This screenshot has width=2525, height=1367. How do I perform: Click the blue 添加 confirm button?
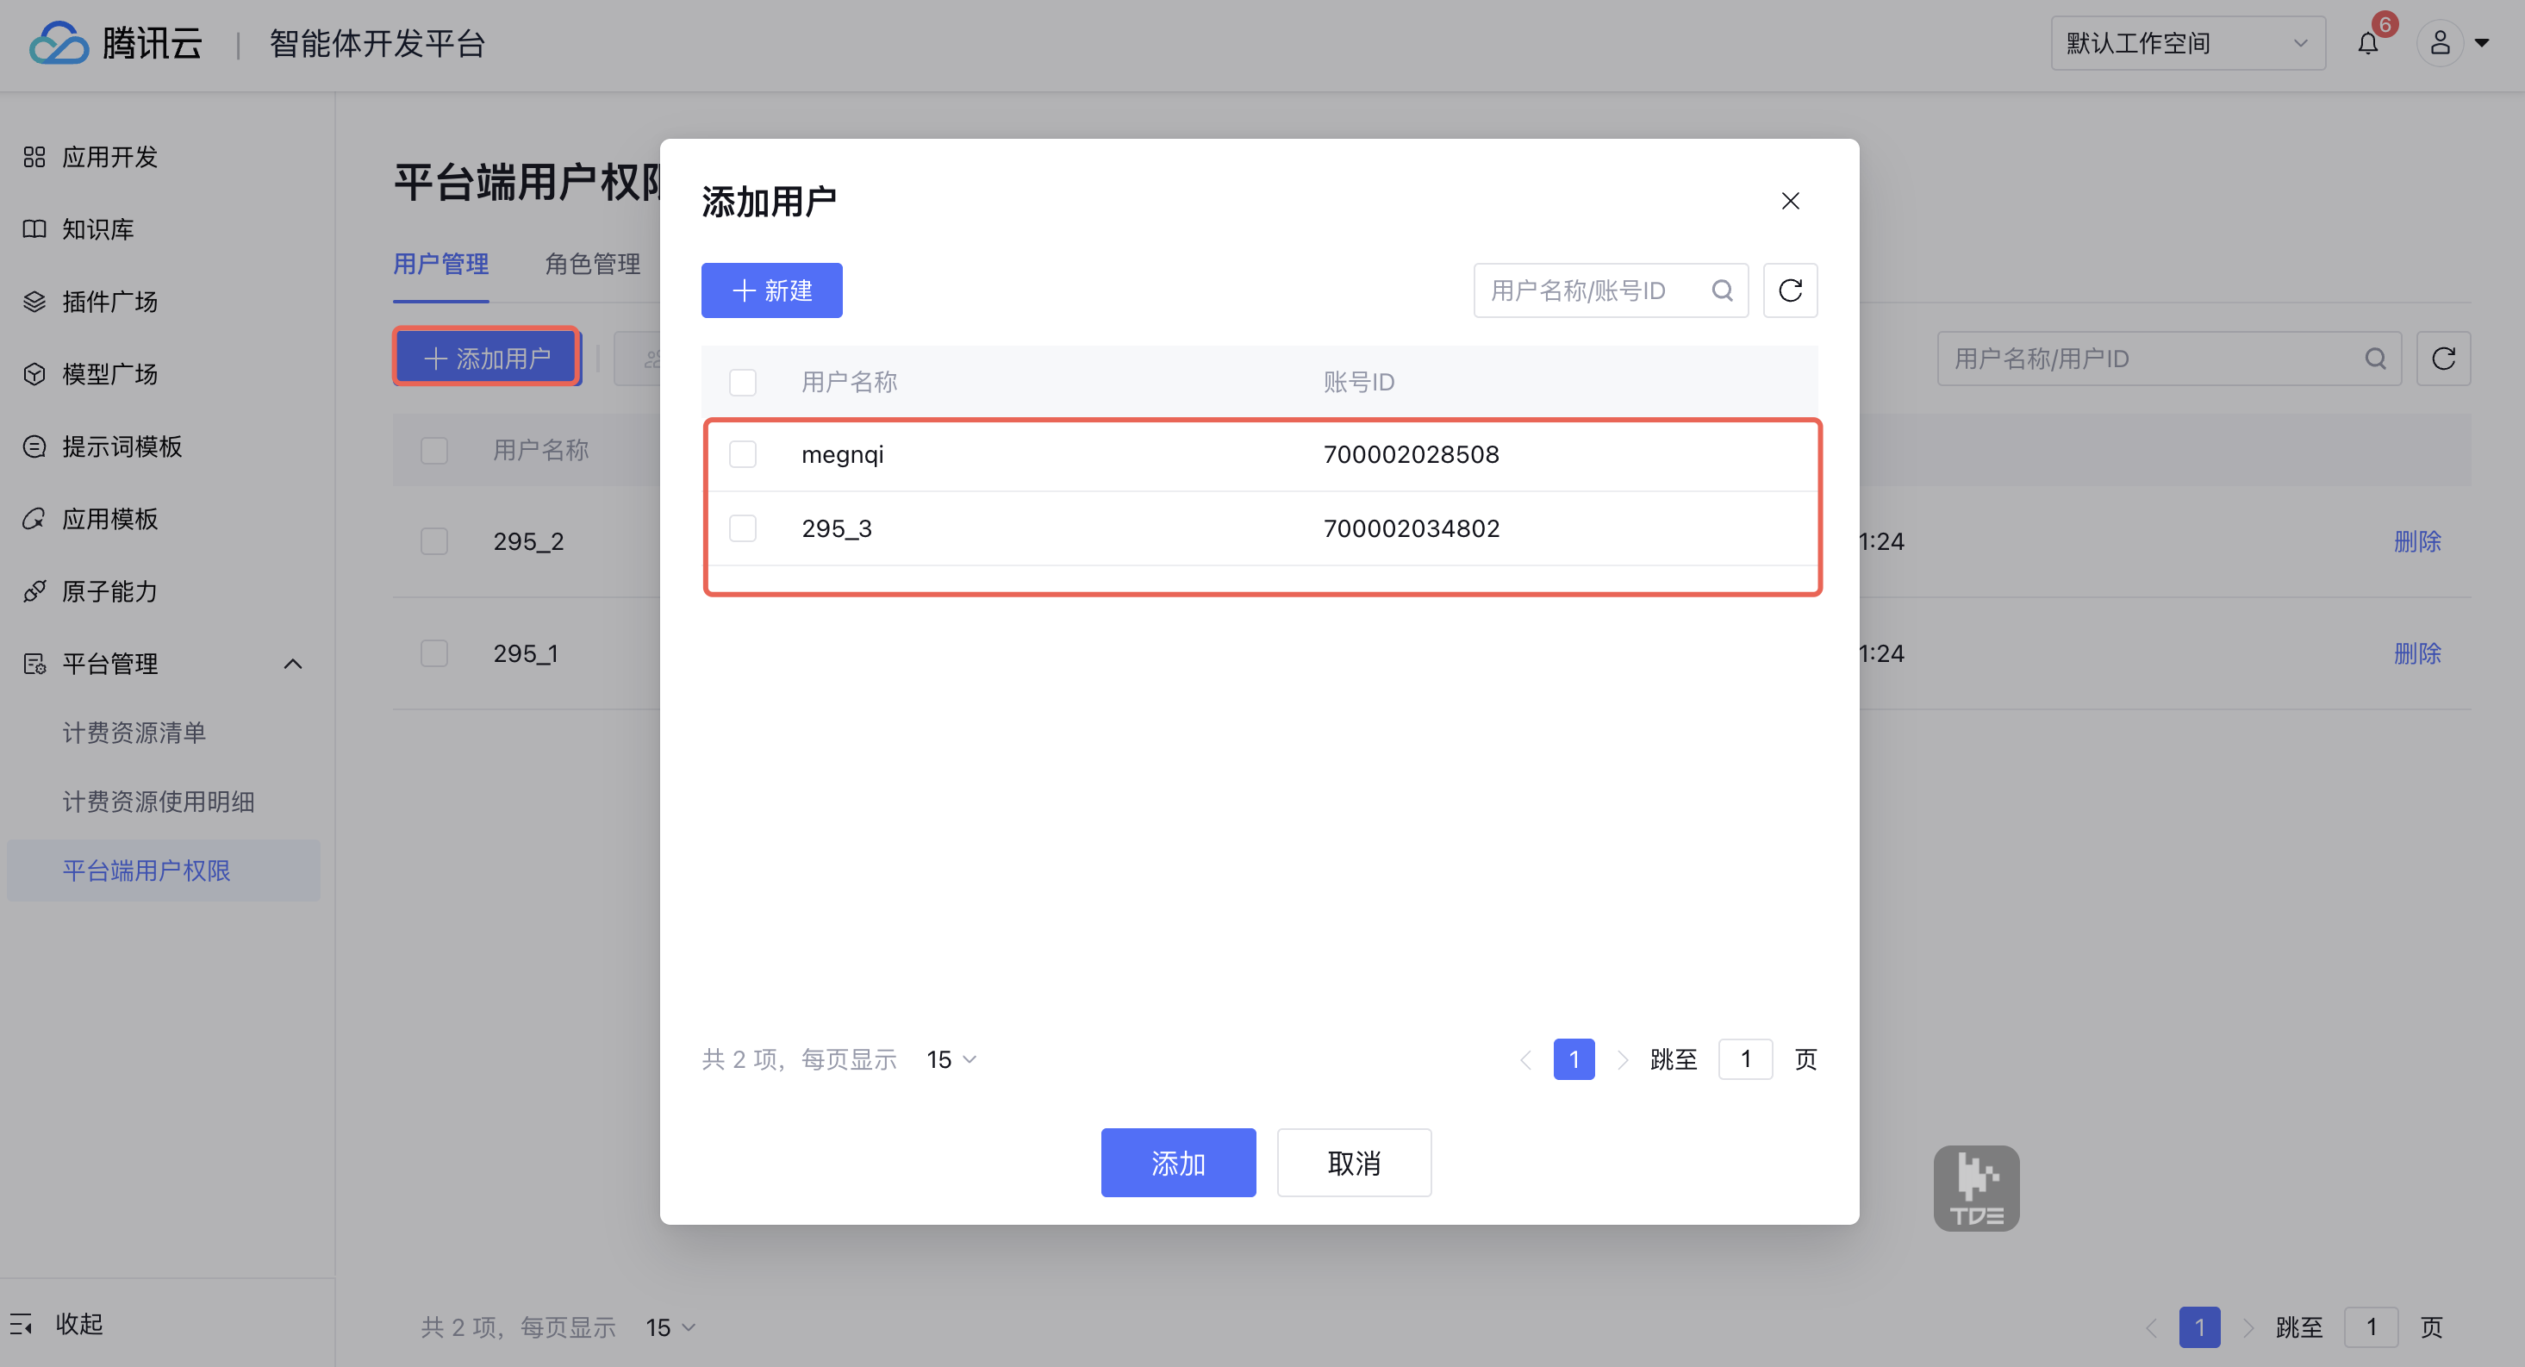click(x=1177, y=1162)
